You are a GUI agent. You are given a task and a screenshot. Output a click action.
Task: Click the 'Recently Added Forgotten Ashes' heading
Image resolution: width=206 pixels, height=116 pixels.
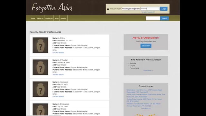pos(45,32)
